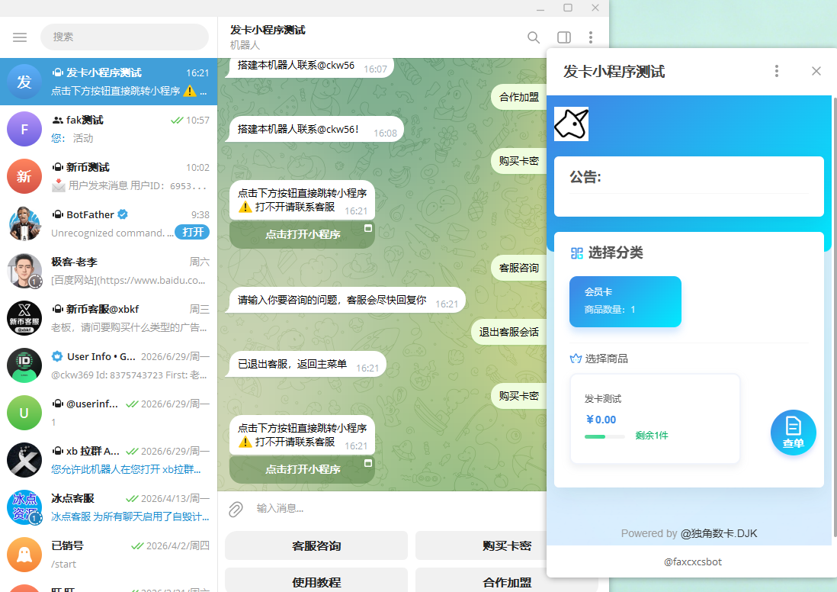Click message 搭建本机器人联系@ckw56! at 16:08
This screenshot has width=837, height=592.
click(x=316, y=129)
